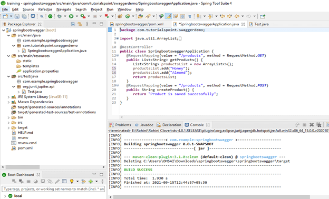The height and width of the screenshot is (199, 329).
Task: Click the Pin Editor toolbar icon
Action: point(263,16)
